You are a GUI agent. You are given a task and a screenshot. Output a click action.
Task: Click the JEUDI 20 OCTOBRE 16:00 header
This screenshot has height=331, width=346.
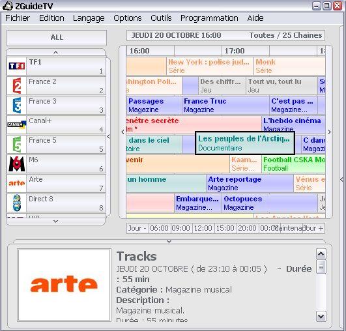(176, 35)
